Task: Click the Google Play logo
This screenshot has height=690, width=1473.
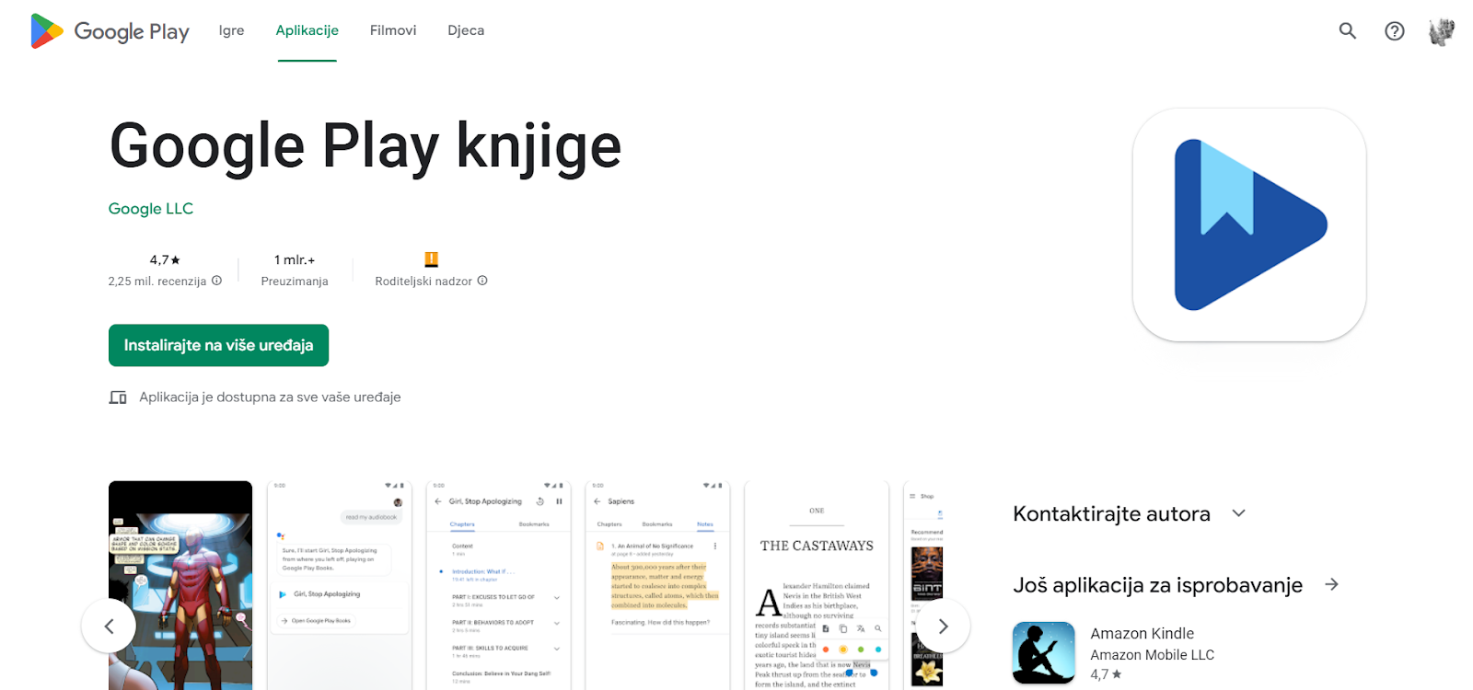Action: pos(110,31)
